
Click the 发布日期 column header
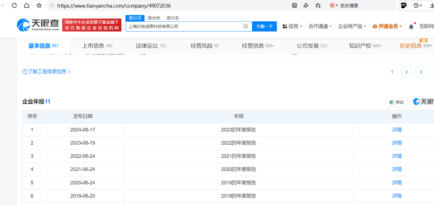point(83,117)
